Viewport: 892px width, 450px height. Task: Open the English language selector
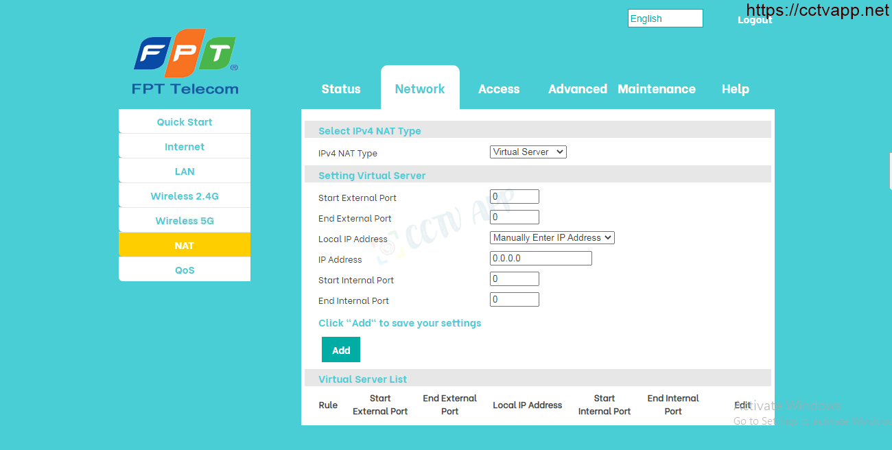pos(665,19)
